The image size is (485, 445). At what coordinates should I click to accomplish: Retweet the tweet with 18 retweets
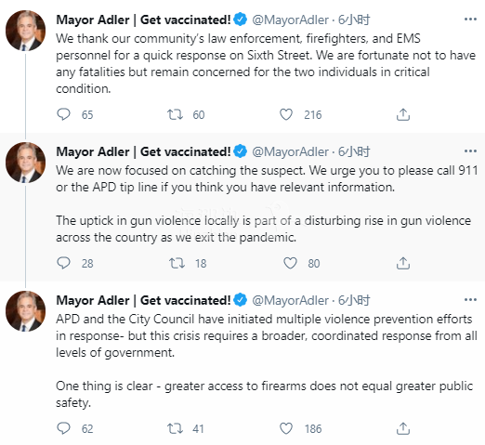pos(177,263)
